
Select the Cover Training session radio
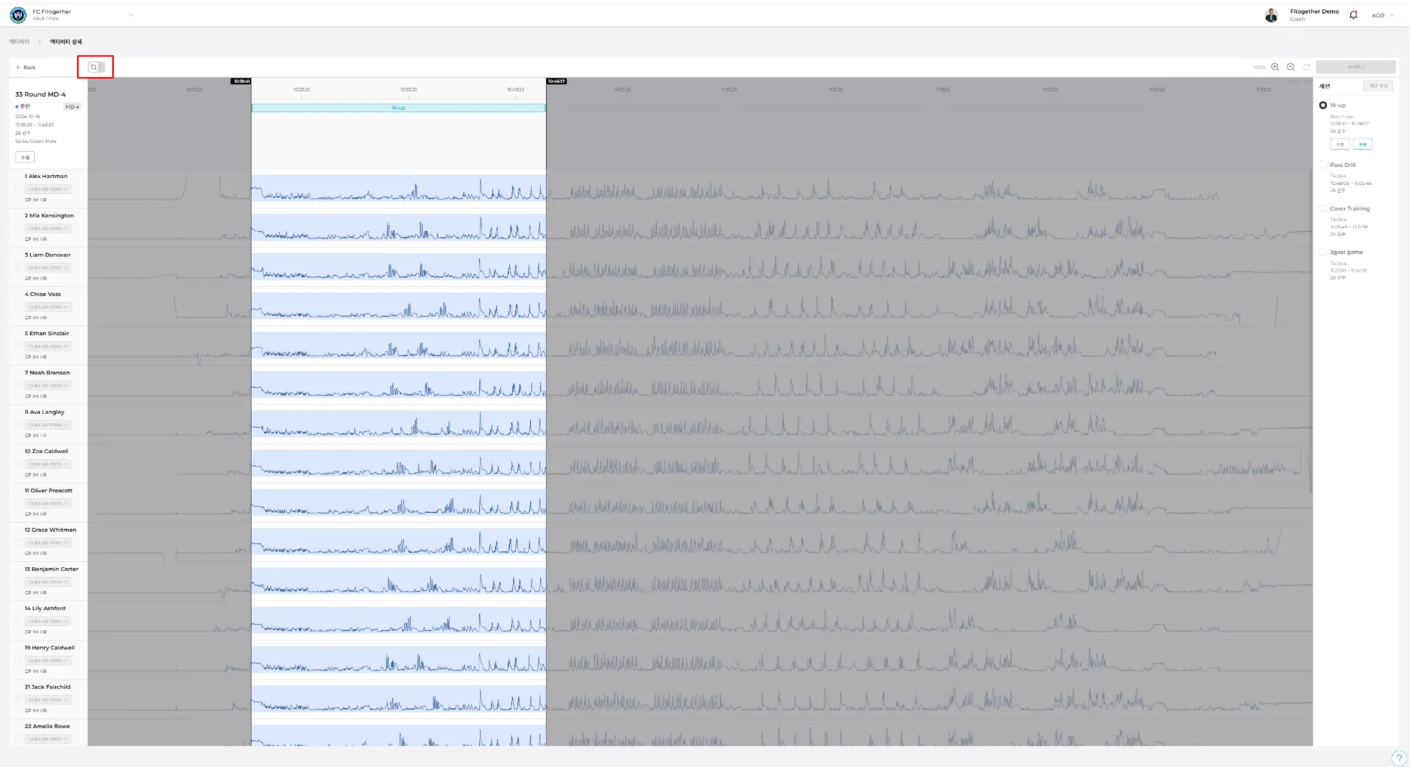1323,208
